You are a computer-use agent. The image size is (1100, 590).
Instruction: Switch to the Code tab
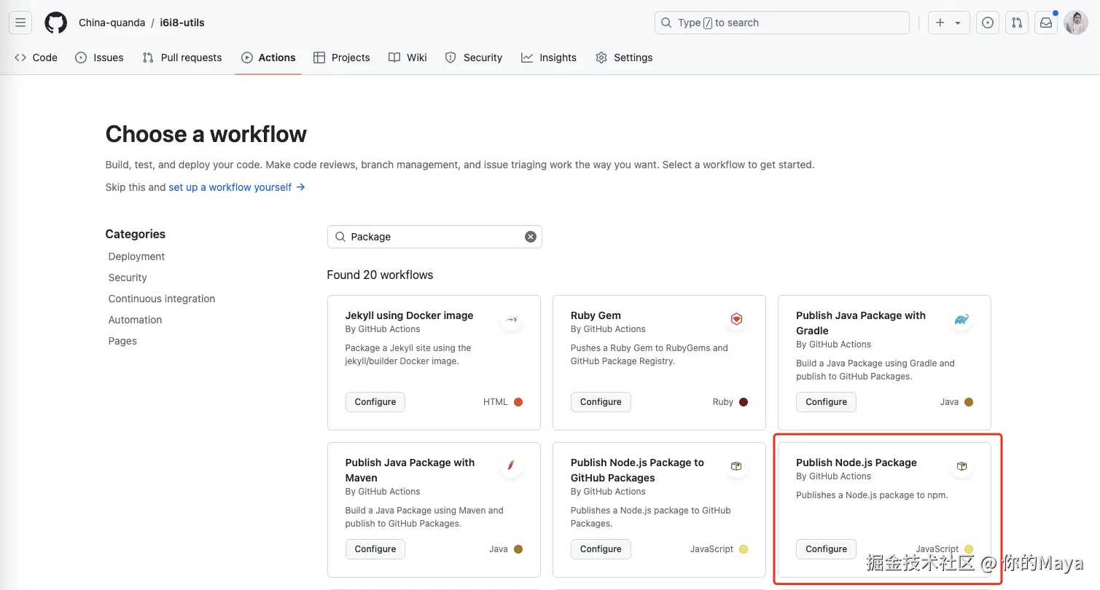click(x=36, y=58)
